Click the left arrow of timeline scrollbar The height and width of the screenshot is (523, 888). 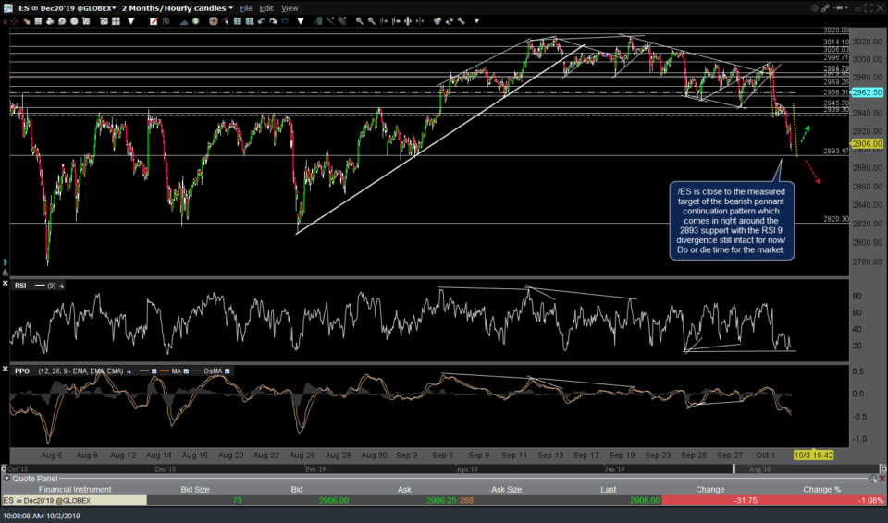pyautogui.click(x=4, y=469)
